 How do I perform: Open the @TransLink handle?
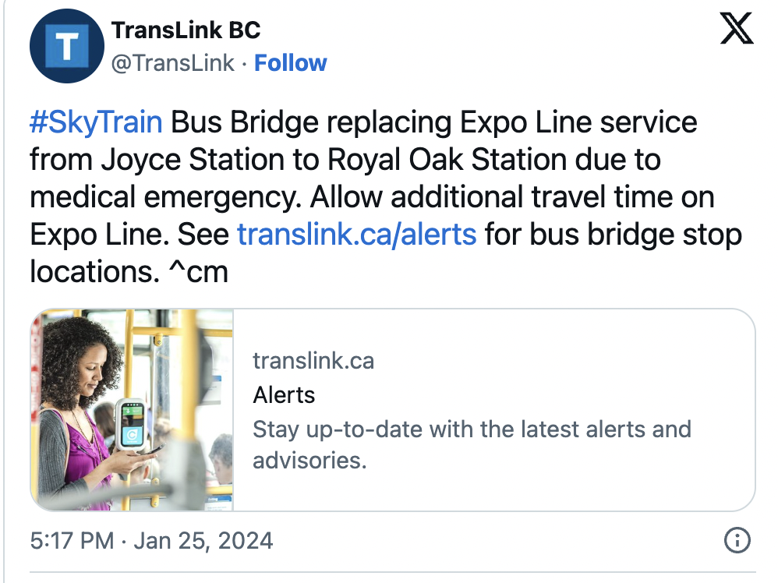[x=172, y=63]
